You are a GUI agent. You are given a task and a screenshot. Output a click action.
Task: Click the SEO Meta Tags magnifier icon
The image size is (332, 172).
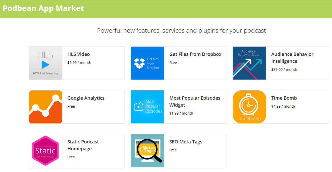coord(147,150)
